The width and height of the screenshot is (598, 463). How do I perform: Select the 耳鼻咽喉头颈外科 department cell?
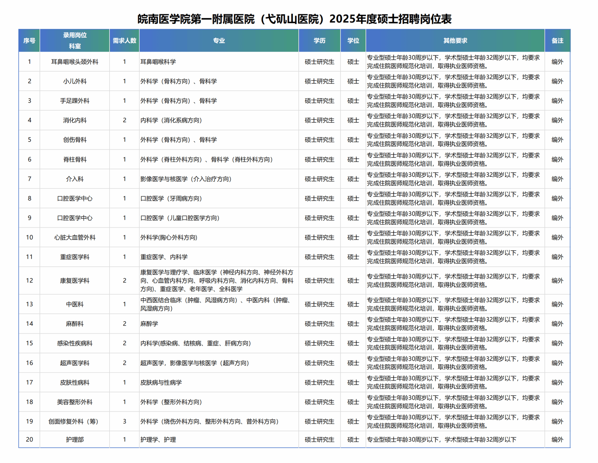click(x=75, y=62)
